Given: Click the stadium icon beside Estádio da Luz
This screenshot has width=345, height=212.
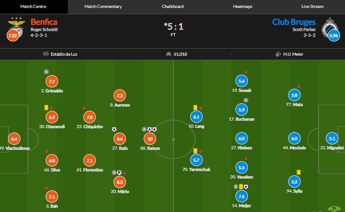Looking at the screenshot, I should pyautogui.click(x=46, y=54).
